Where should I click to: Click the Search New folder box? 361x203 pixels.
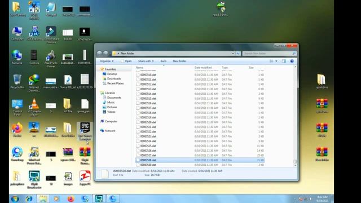click(x=269, y=54)
